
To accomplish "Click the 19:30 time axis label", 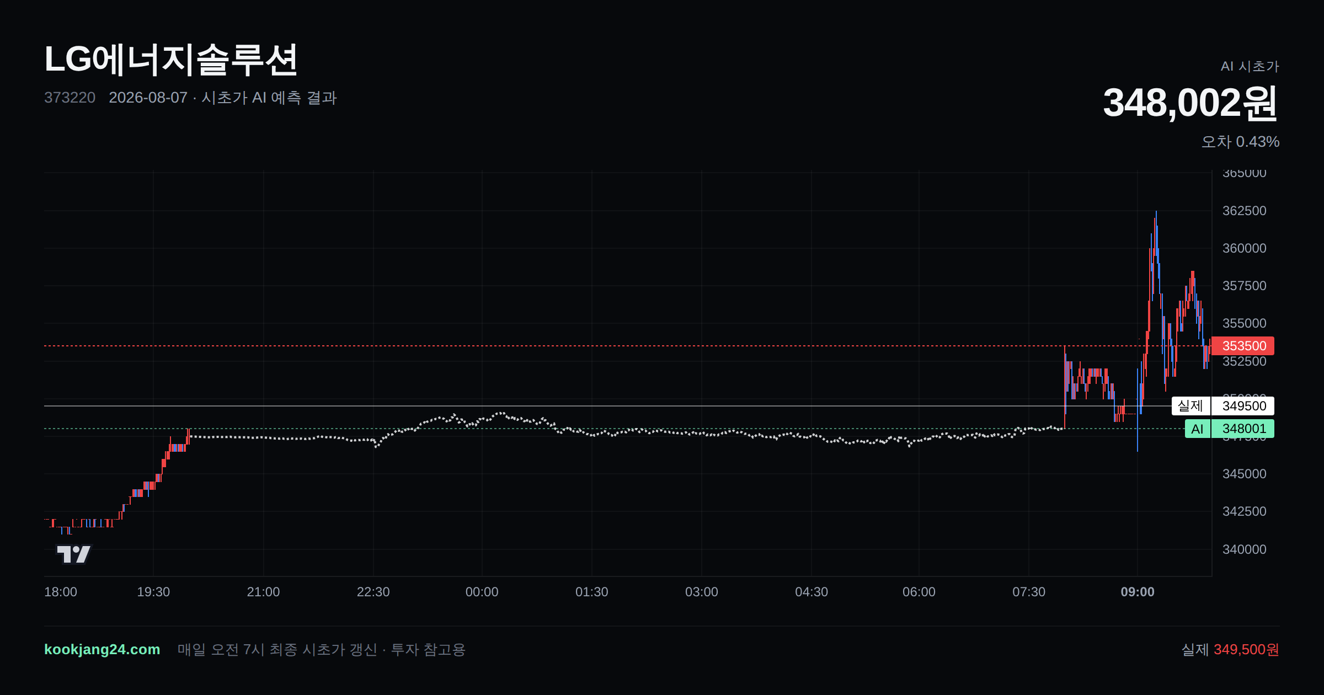I will (x=153, y=592).
